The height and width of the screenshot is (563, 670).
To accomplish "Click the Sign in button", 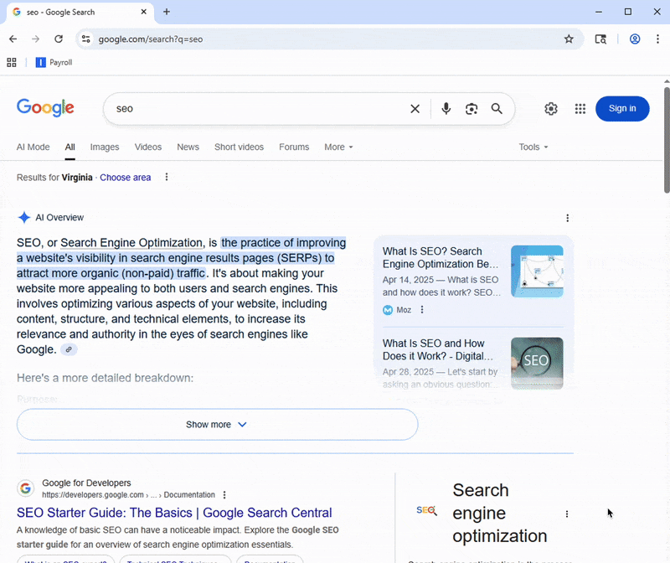I will (622, 109).
